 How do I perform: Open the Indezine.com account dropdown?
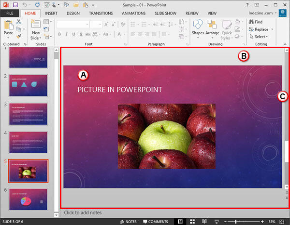point(262,13)
